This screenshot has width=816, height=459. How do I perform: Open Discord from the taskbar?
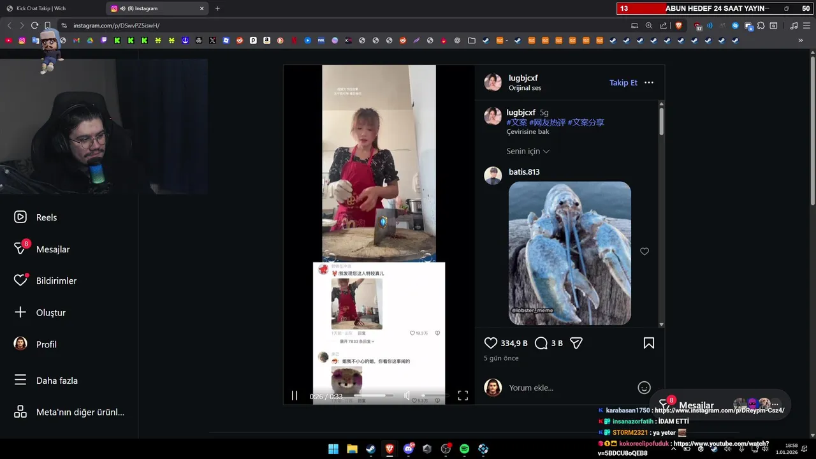point(409,449)
